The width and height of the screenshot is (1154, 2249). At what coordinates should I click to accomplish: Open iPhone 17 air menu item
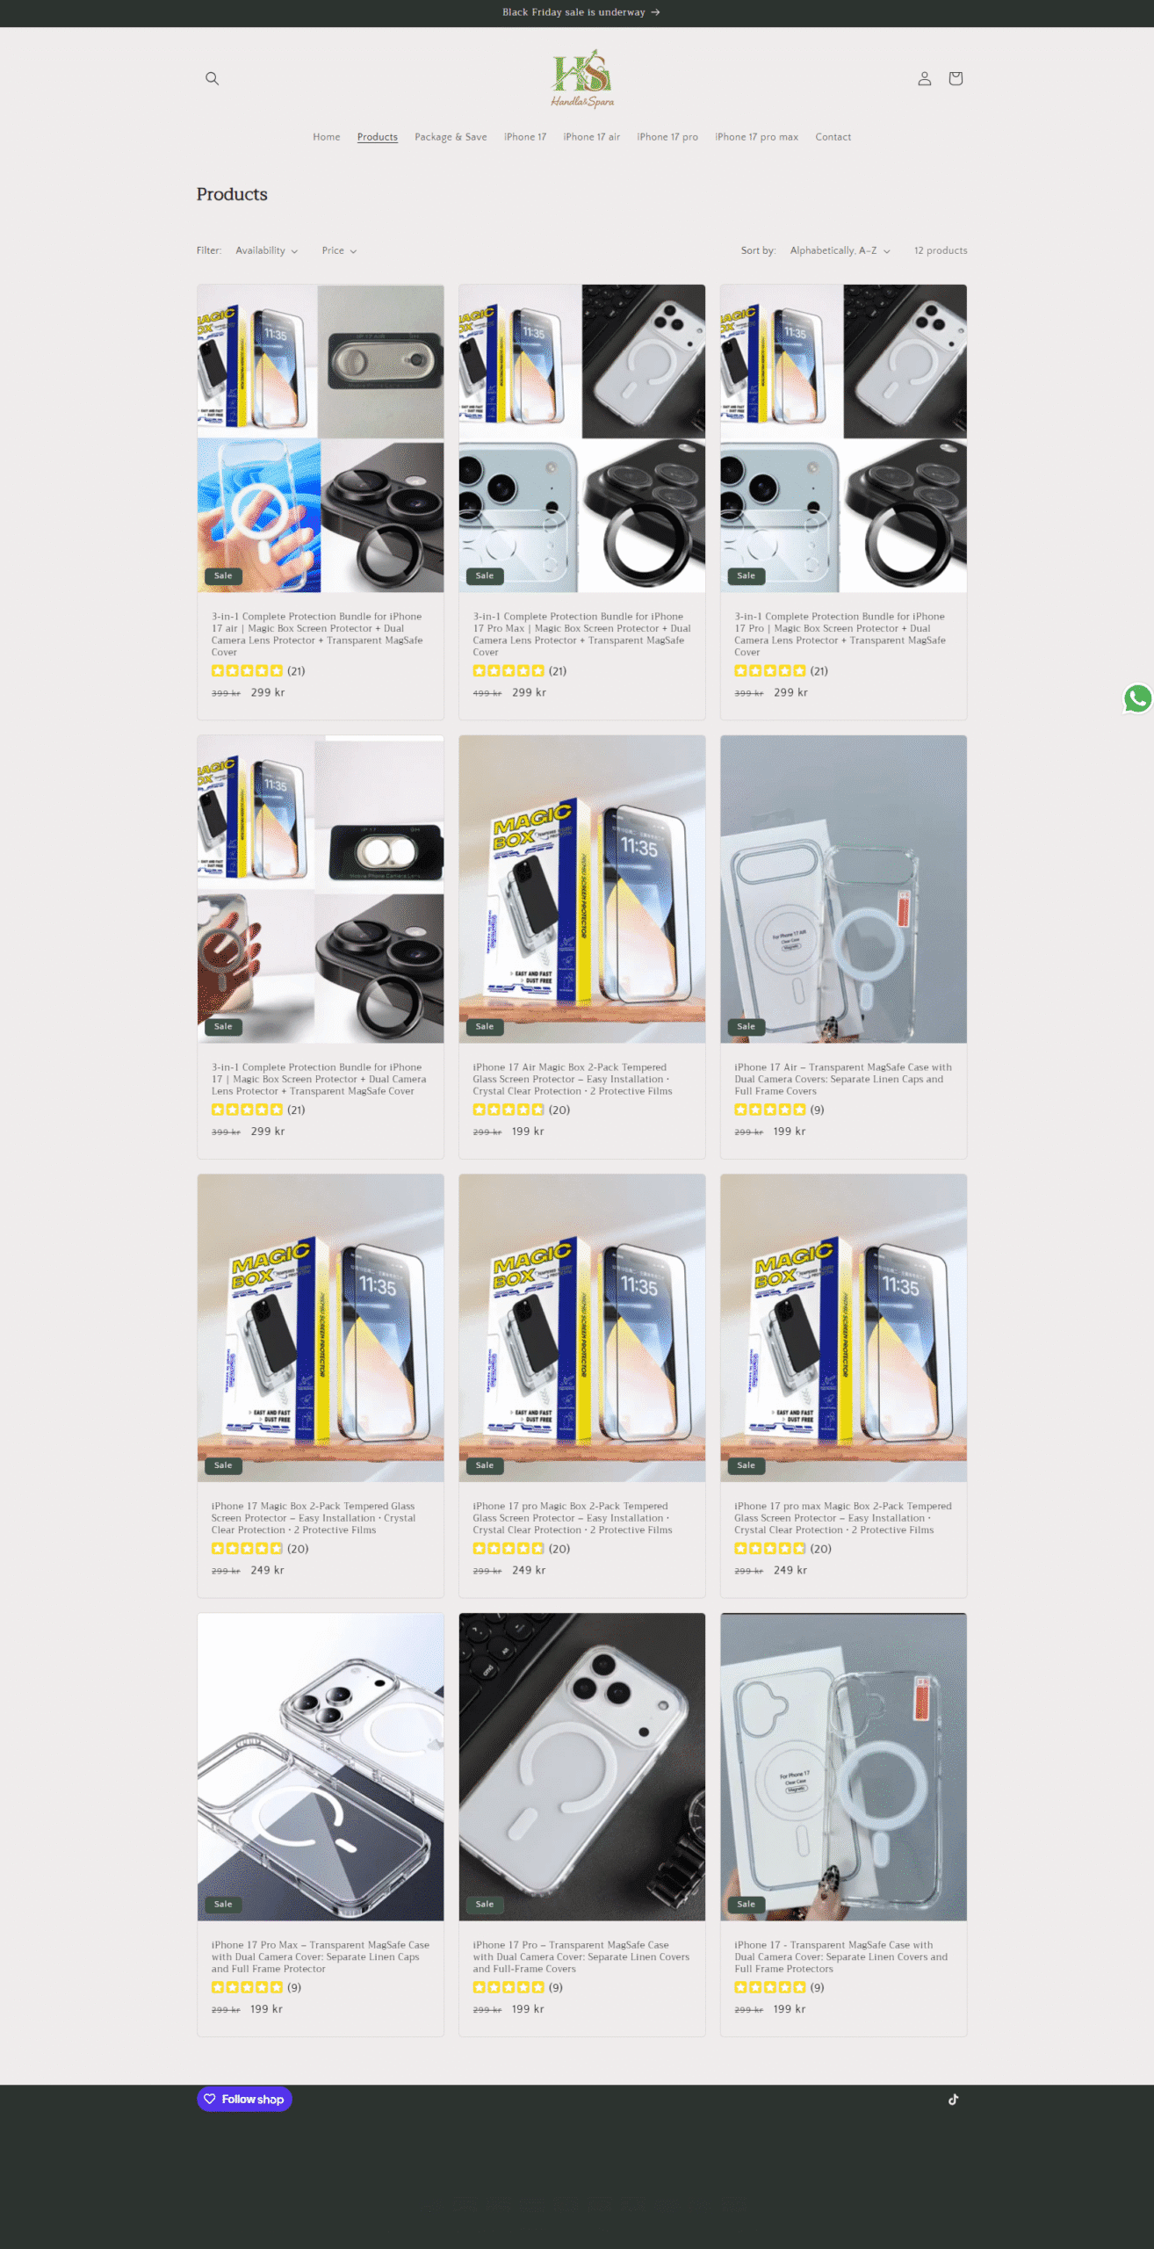click(591, 137)
